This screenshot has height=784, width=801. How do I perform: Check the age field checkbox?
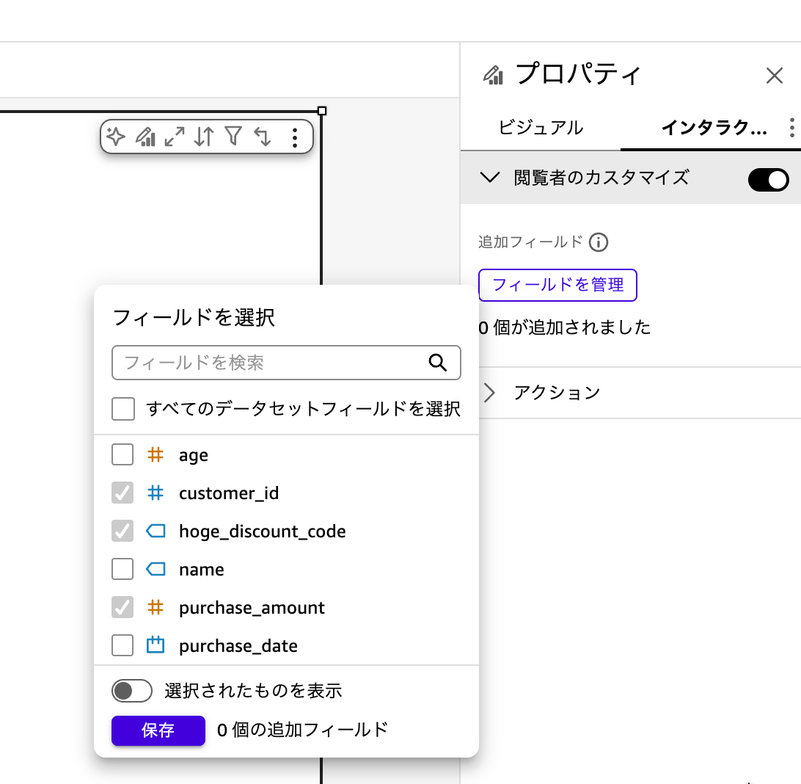coord(122,454)
